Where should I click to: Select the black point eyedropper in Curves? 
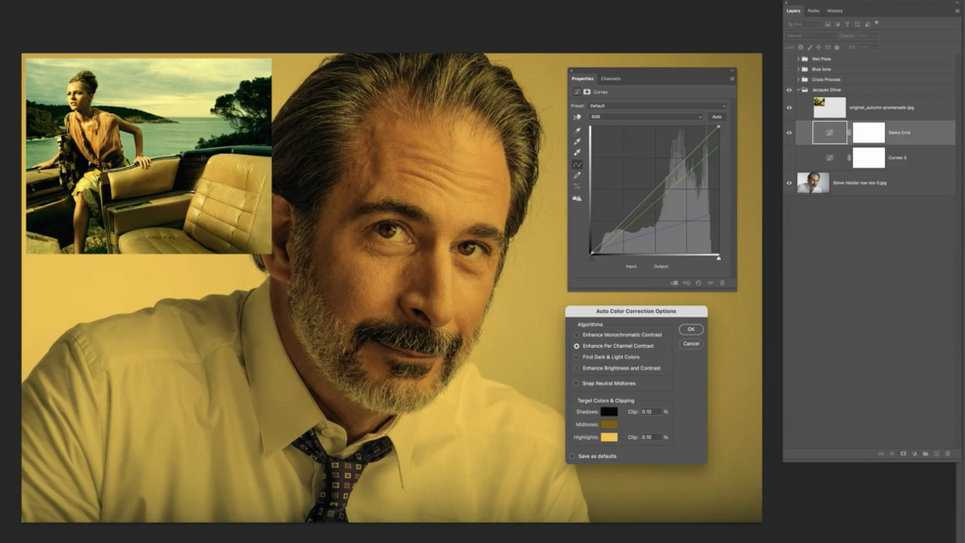tap(577, 129)
